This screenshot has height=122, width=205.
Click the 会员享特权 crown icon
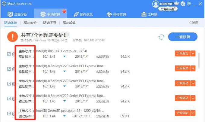[x=176, y=3]
